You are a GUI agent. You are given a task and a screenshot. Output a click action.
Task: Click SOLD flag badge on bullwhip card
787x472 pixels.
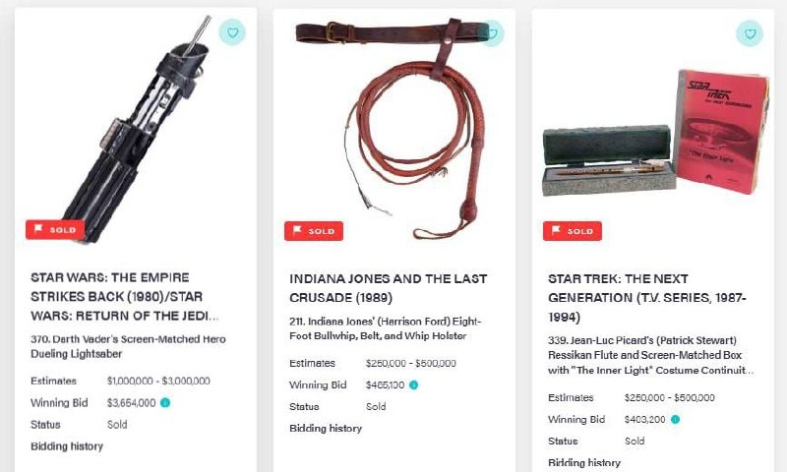click(314, 231)
